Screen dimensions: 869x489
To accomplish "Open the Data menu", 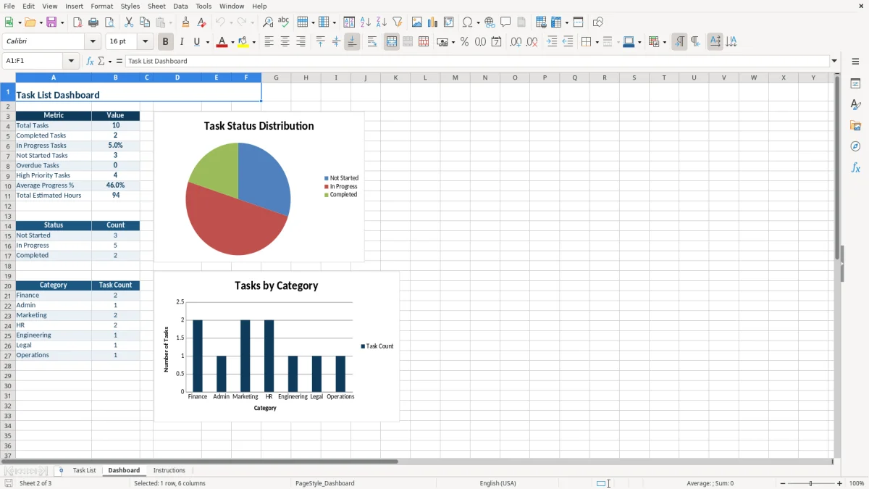I will pos(180,6).
